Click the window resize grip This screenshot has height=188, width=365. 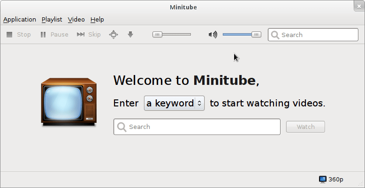pyautogui.click(x=361, y=184)
